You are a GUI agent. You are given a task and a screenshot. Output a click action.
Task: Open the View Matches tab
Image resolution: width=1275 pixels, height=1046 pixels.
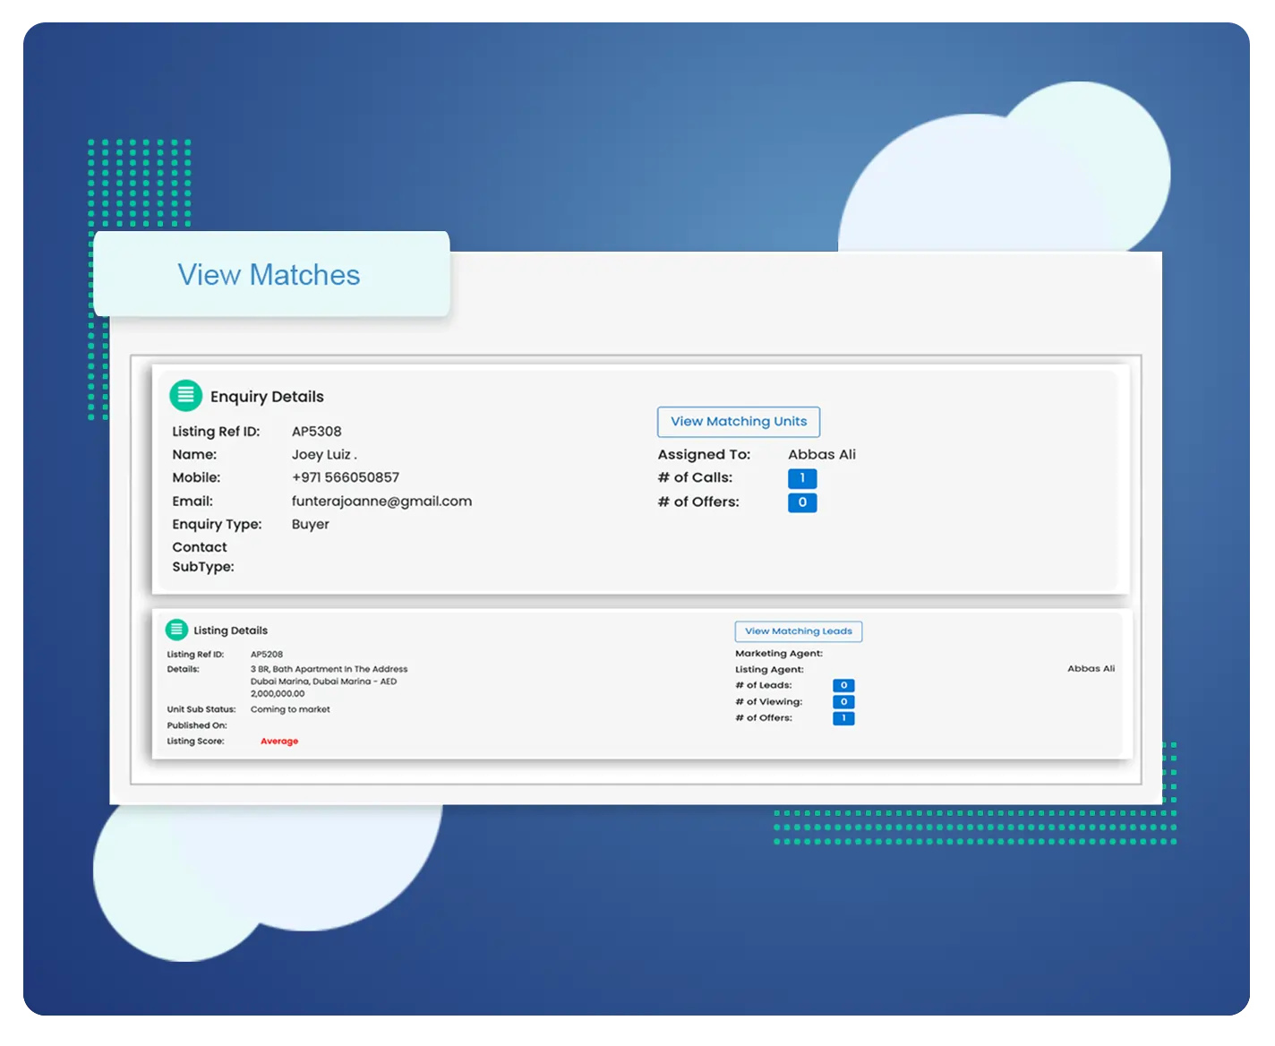[269, 275]
